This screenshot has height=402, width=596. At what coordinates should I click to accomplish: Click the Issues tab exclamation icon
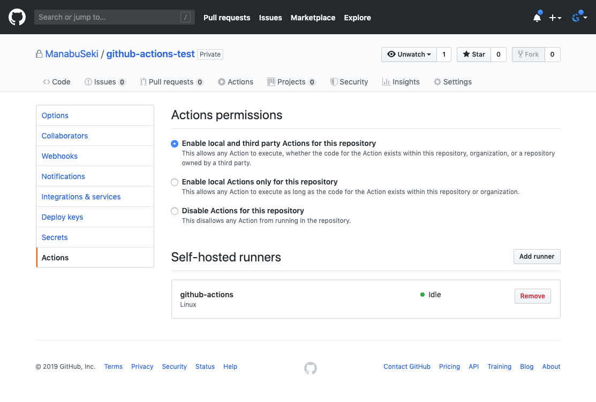click(x=88, y=82)
